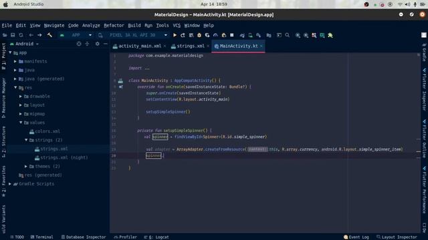Open the Build menu
Image resolution: width=428 pixels, height=240 pixels.
134,25
